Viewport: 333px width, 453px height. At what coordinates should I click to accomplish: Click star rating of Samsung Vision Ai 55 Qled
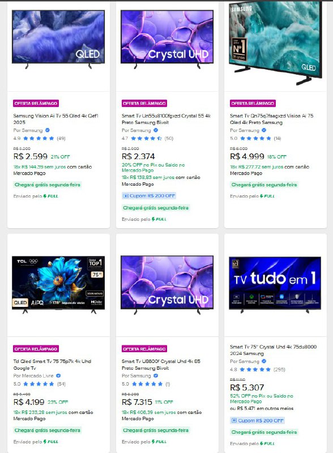[x=39, y=138]
